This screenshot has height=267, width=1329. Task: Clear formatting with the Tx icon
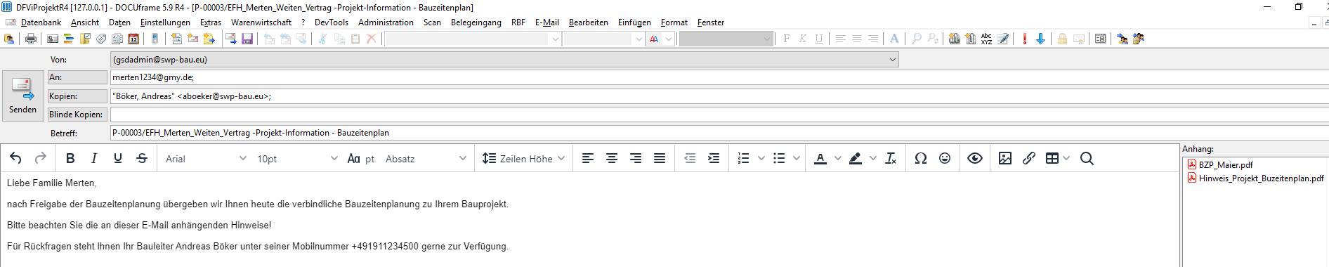point(891,159)
